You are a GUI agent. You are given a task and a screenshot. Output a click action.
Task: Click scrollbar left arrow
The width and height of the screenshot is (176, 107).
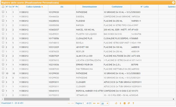click(x=2, y=99)
